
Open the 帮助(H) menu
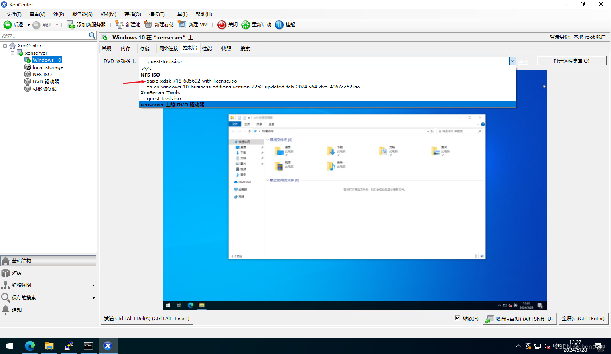[x=204, y=14]
